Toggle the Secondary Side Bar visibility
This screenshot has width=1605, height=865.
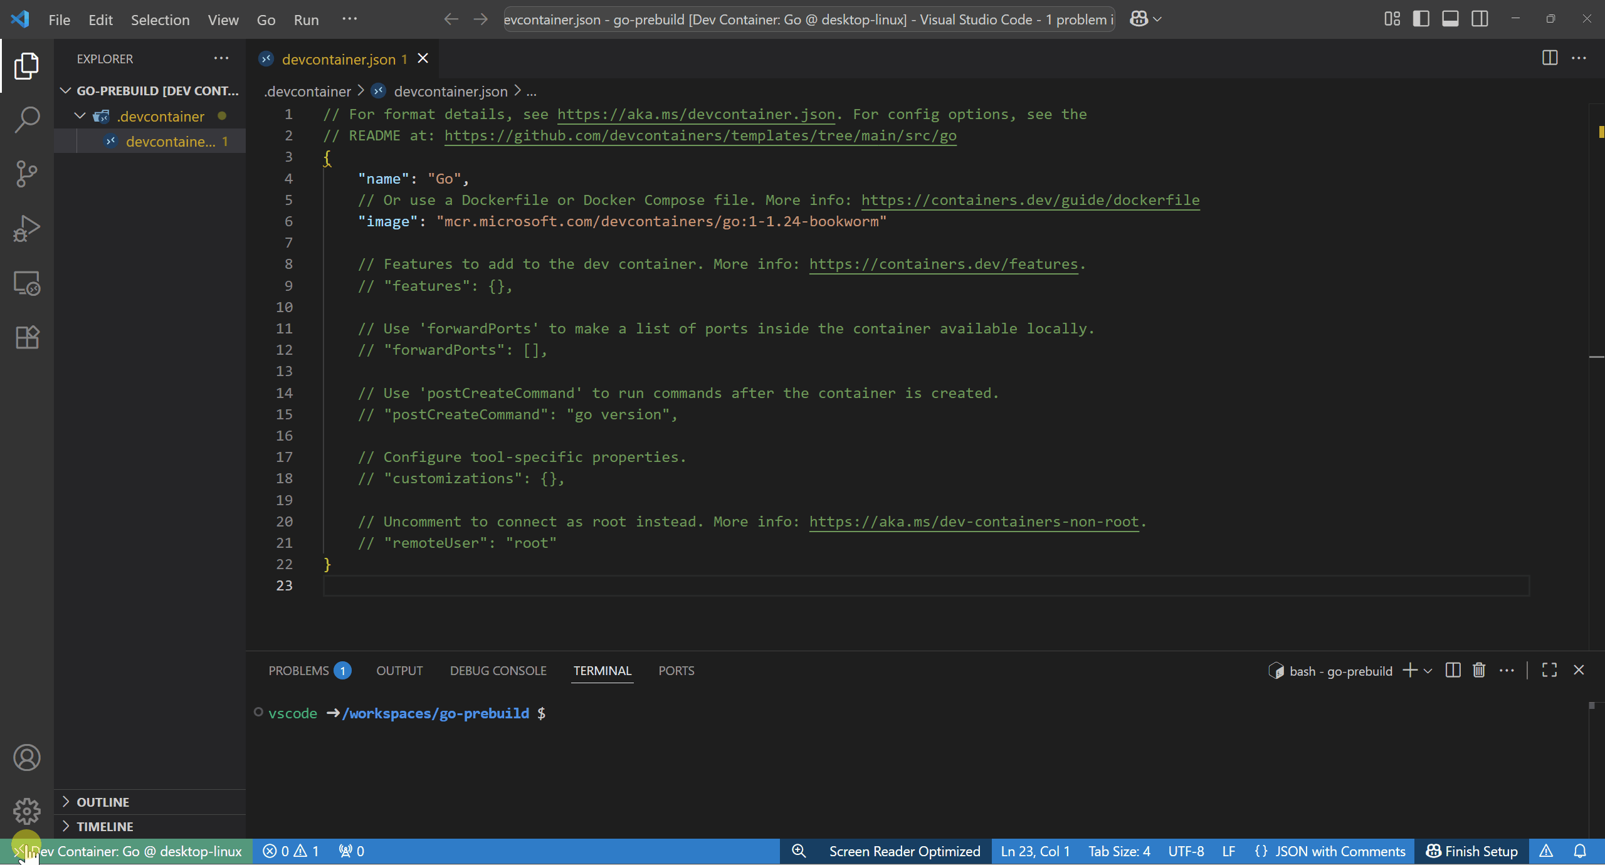click(x=1480, y=19)
